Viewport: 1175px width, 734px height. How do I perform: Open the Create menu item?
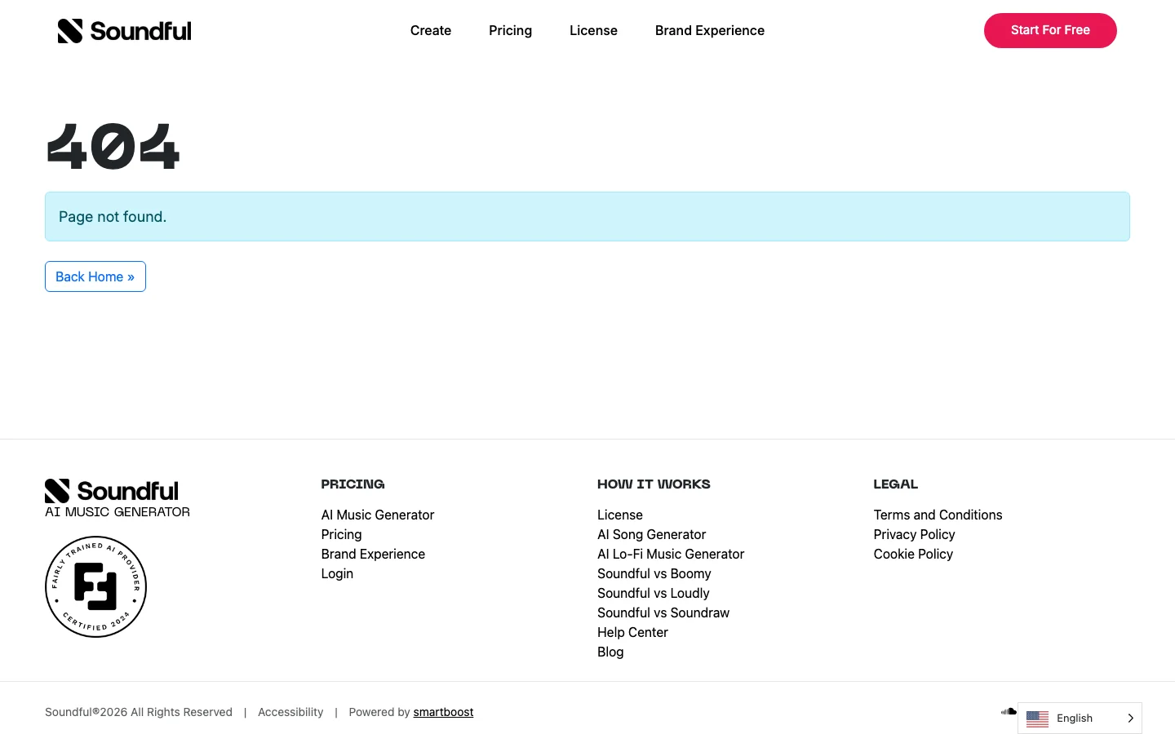431,30
